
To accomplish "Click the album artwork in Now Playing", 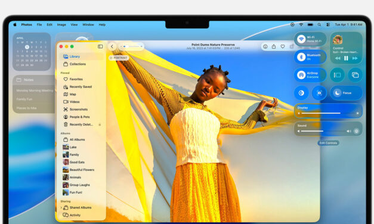I will point(338,39).
